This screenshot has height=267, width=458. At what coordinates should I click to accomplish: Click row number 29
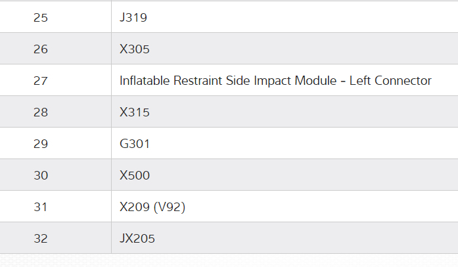[x=40, y=143]
